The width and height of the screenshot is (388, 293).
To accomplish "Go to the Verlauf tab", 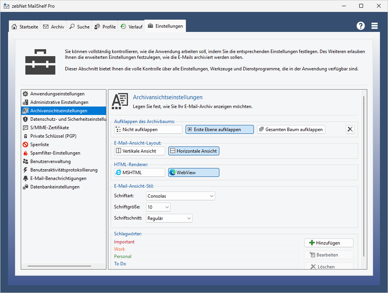I will pos(131,27).
